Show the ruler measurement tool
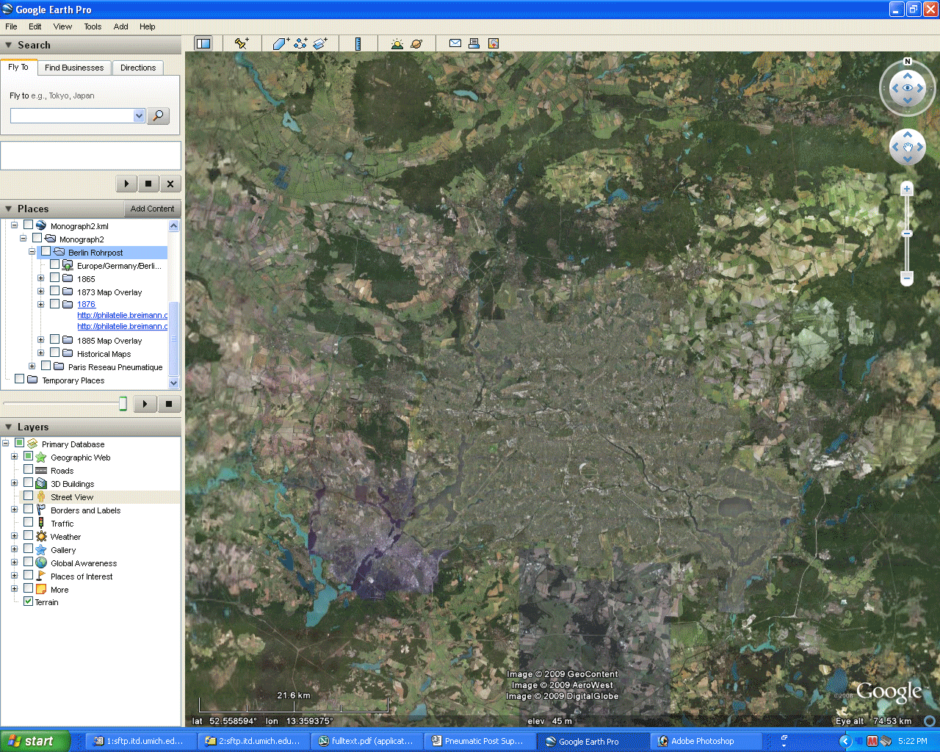The image size is (940, 752). click(x=358, y=43)
